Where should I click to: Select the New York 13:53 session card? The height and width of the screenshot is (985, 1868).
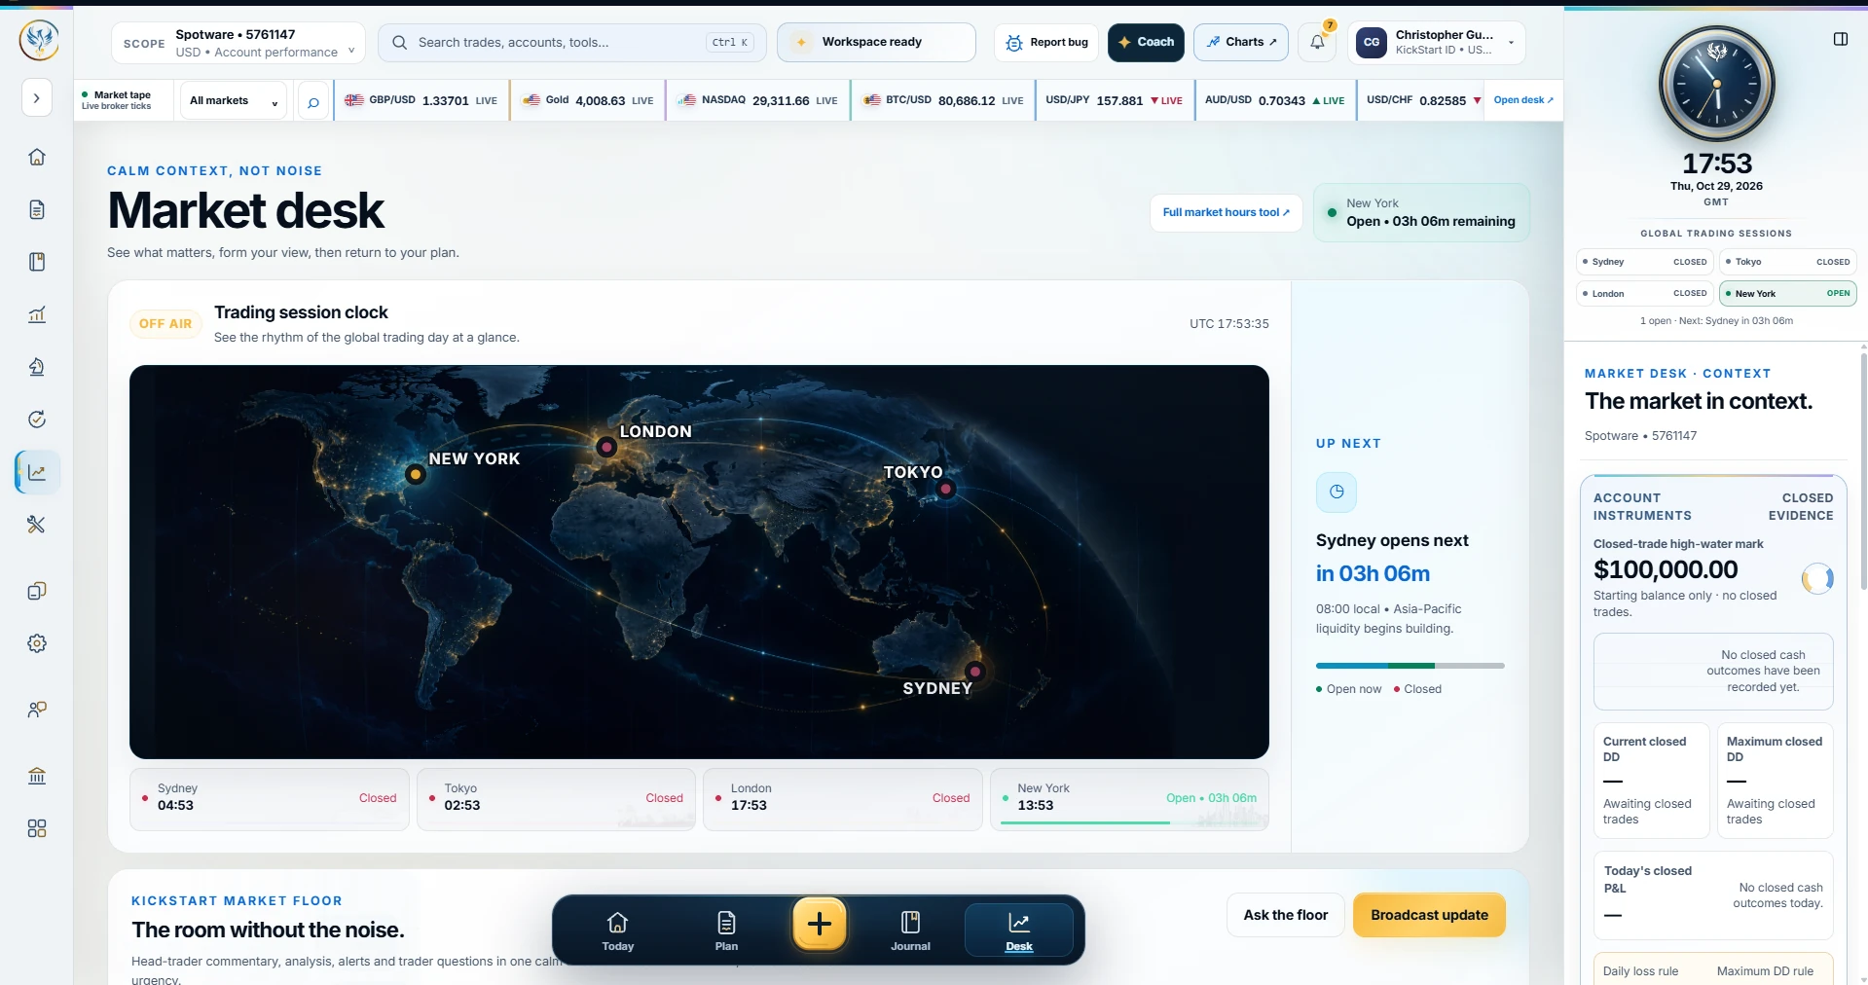[1129, 799]
